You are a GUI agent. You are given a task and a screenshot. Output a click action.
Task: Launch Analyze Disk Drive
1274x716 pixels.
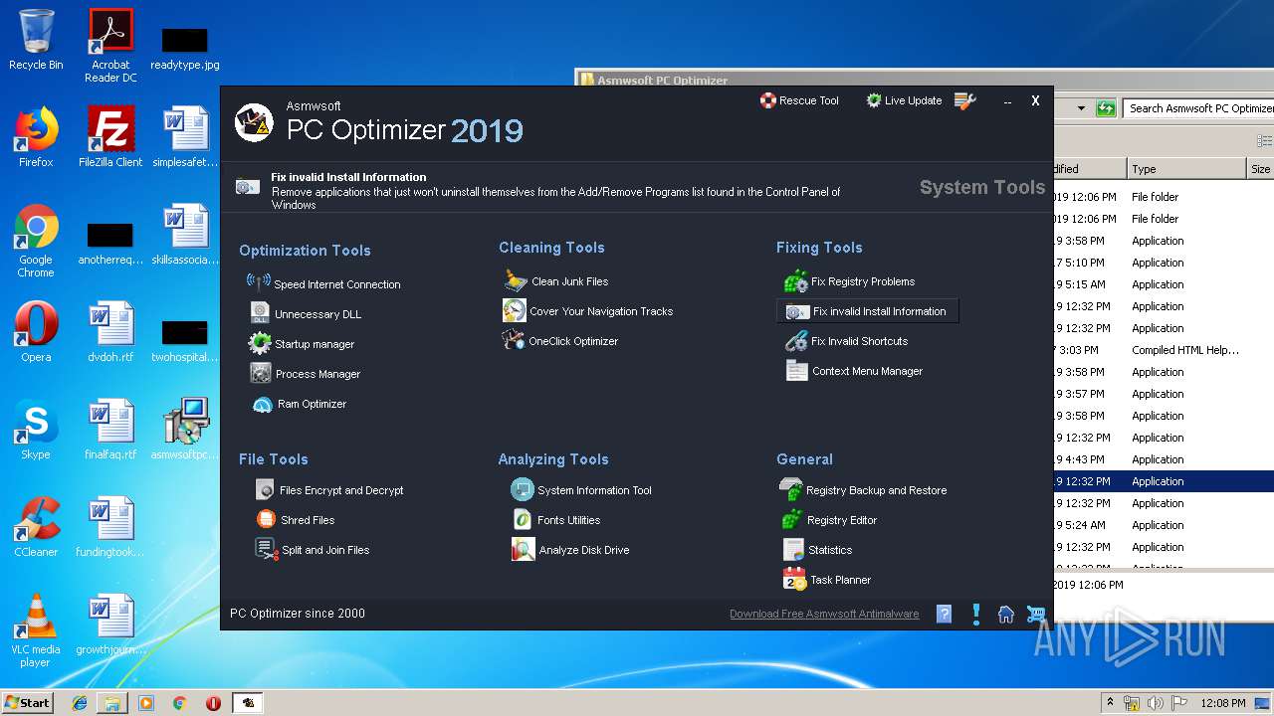[x=570, y=550]
